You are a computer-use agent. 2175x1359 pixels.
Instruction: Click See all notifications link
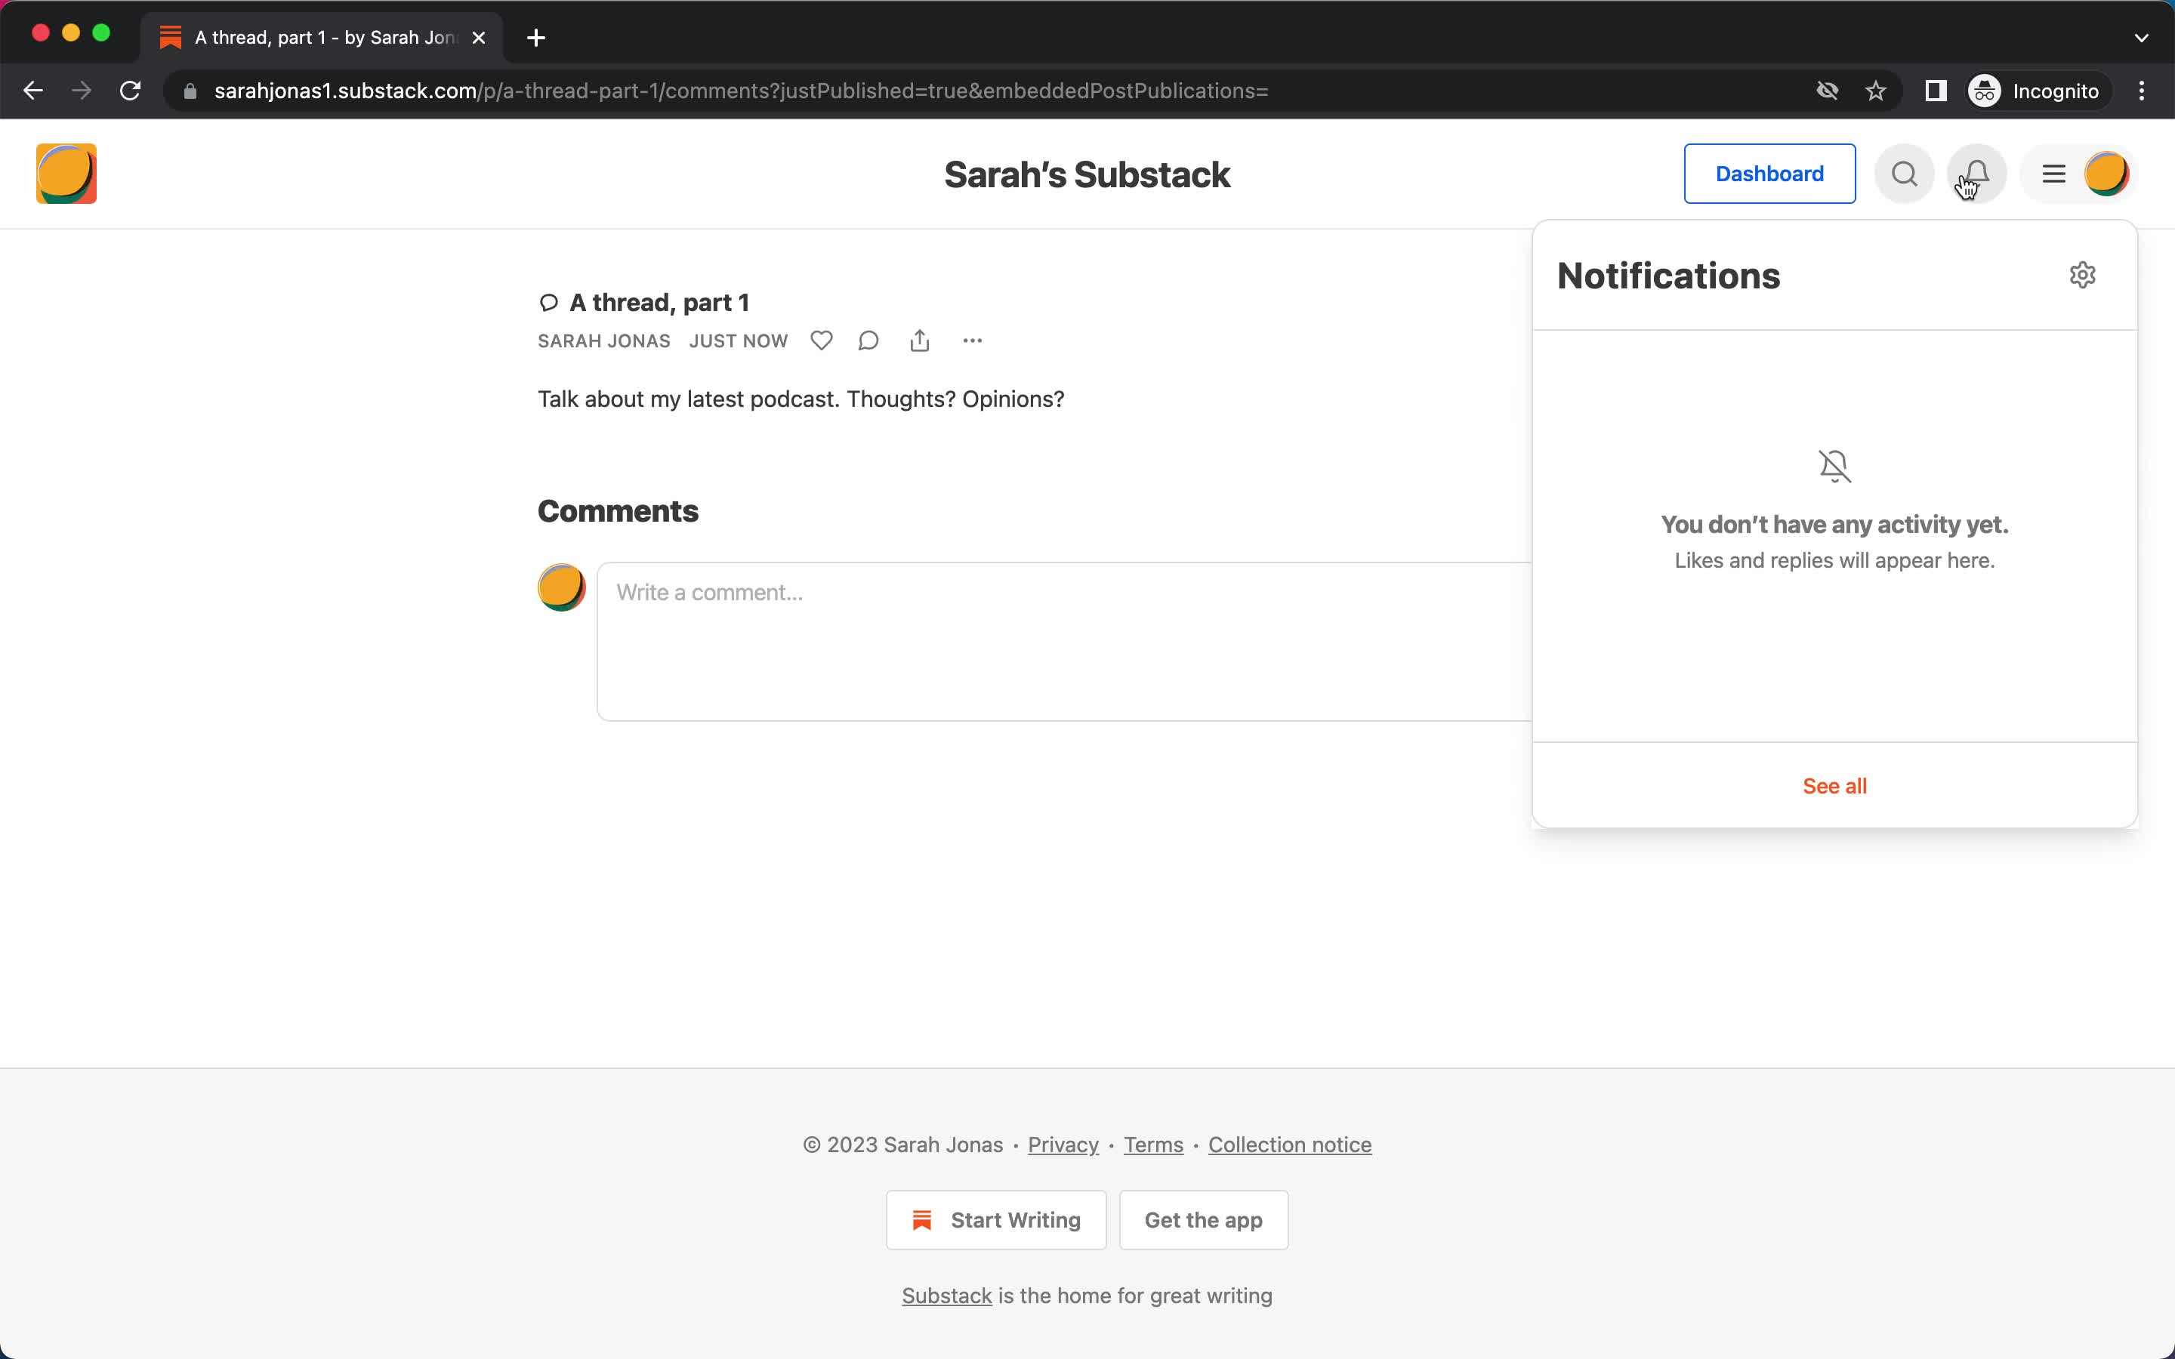(1835, 786)
